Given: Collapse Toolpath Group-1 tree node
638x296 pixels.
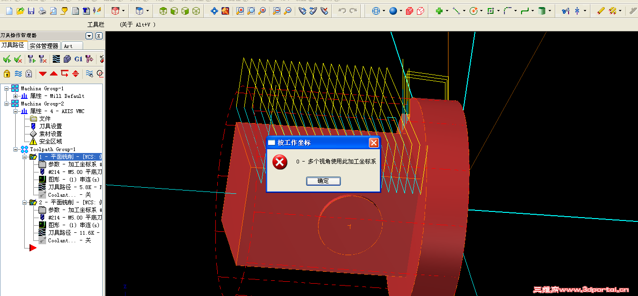Looking at the screenshot, I should pyautogui.click(x=15, y=149).
